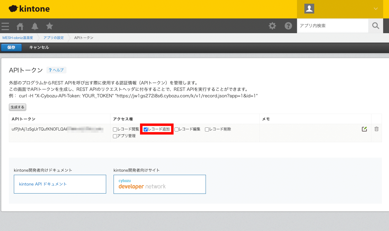Enable the レコード編集 permission checkbox

click(x=176, y=129)
